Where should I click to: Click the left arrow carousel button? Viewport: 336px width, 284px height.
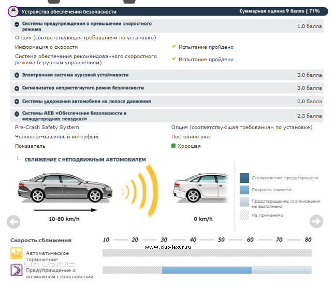point(13,222)
